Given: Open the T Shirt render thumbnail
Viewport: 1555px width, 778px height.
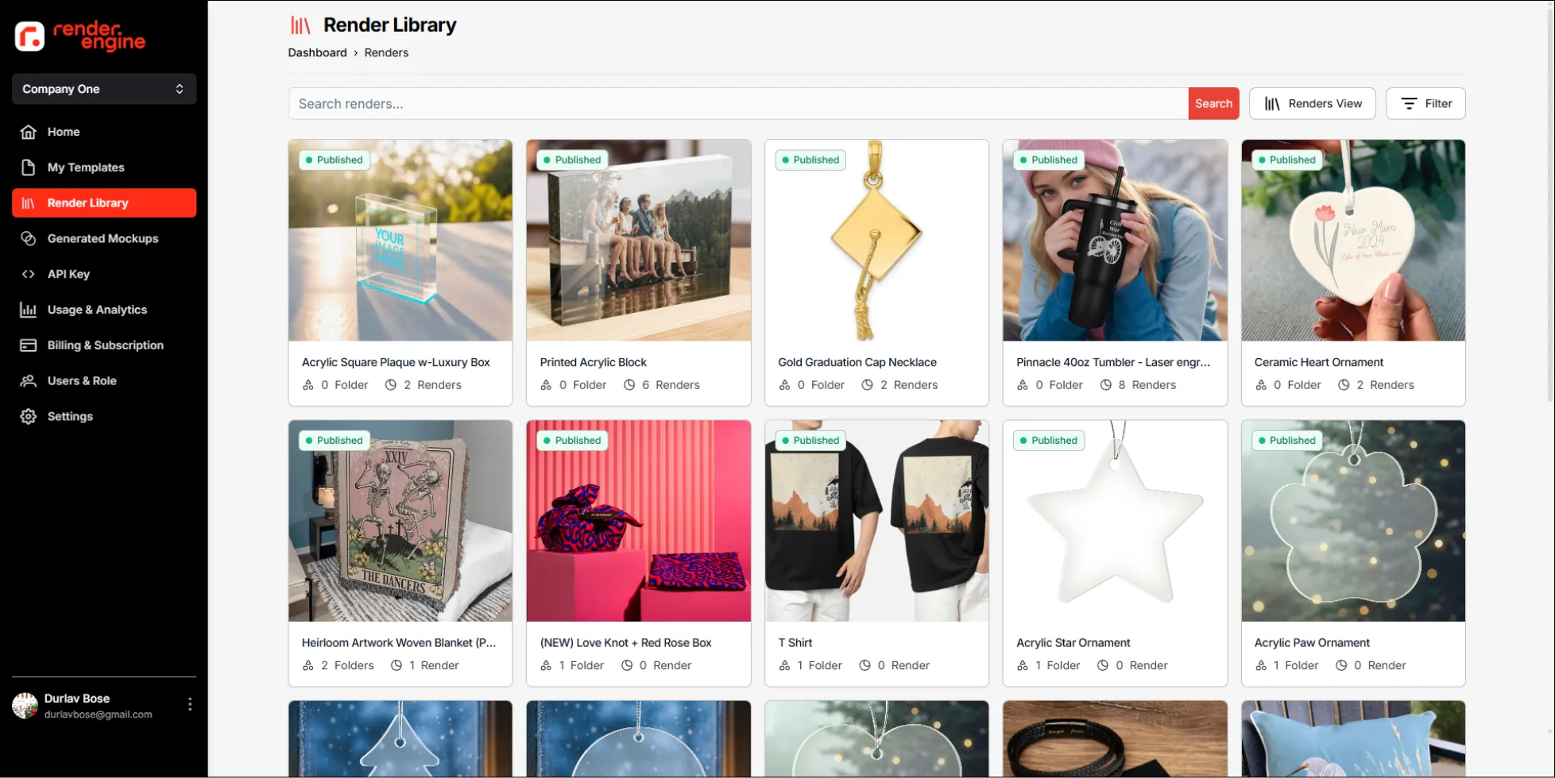Looking at the screenshot, I should [877, 521].
